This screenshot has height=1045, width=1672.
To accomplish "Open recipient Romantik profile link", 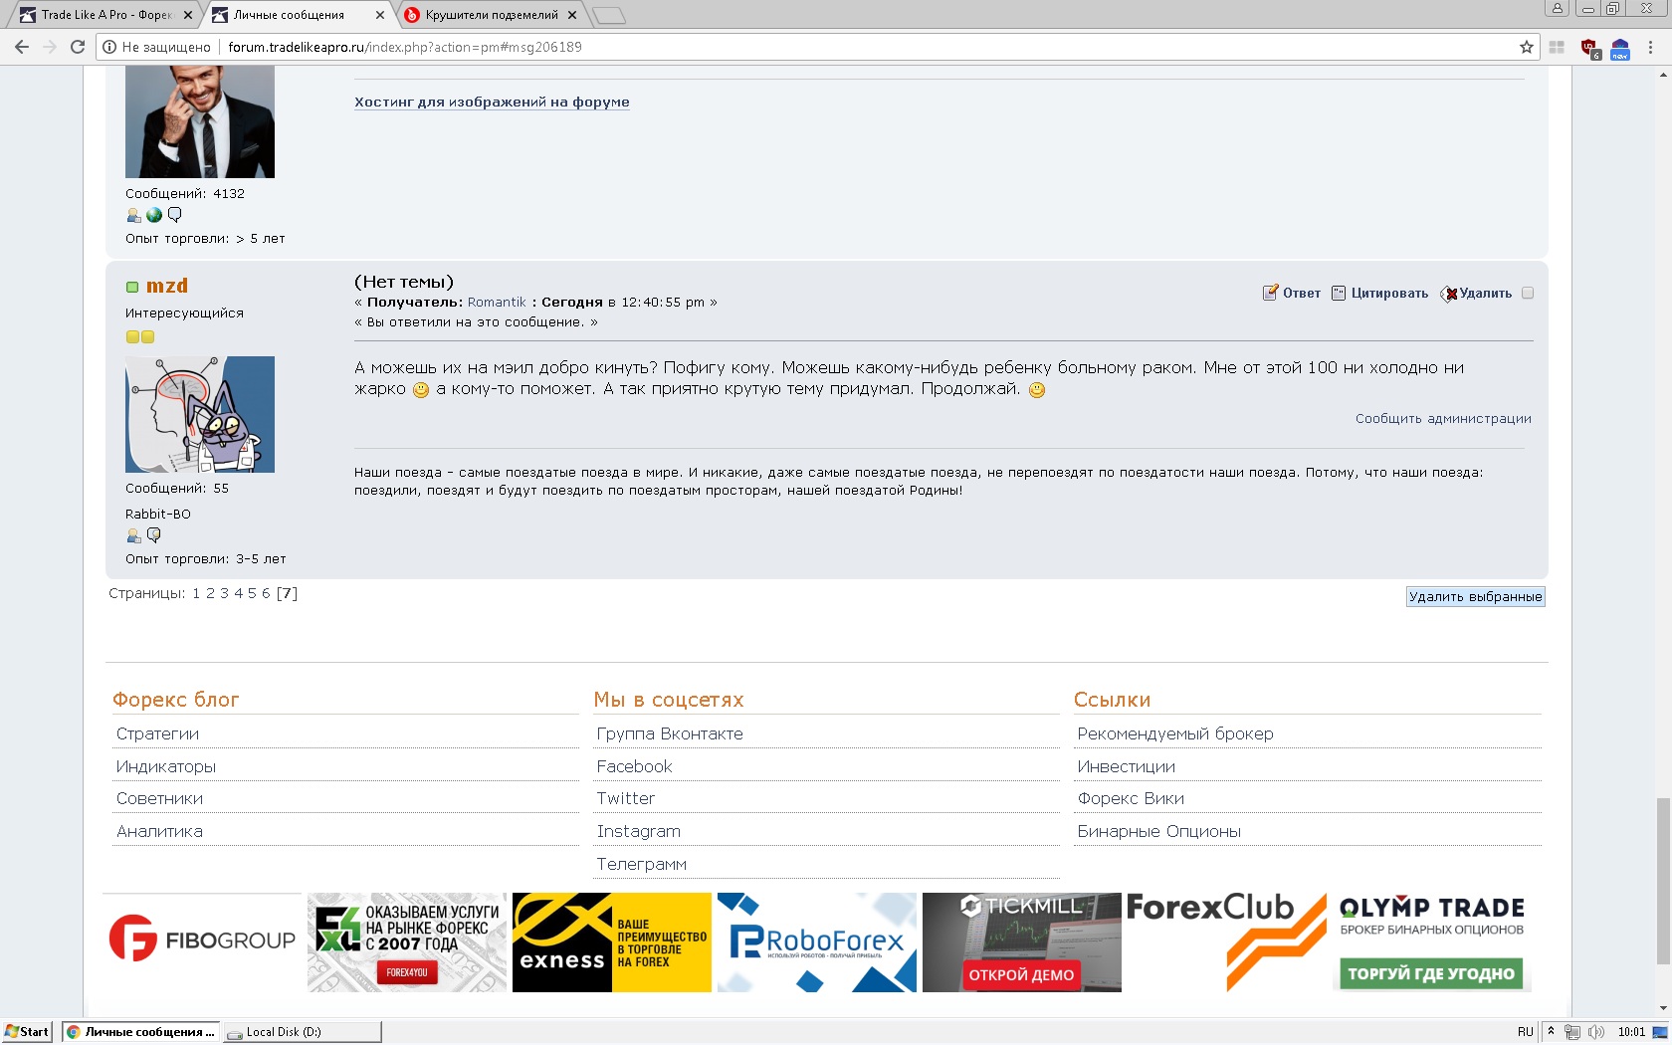I will [497, 302].
